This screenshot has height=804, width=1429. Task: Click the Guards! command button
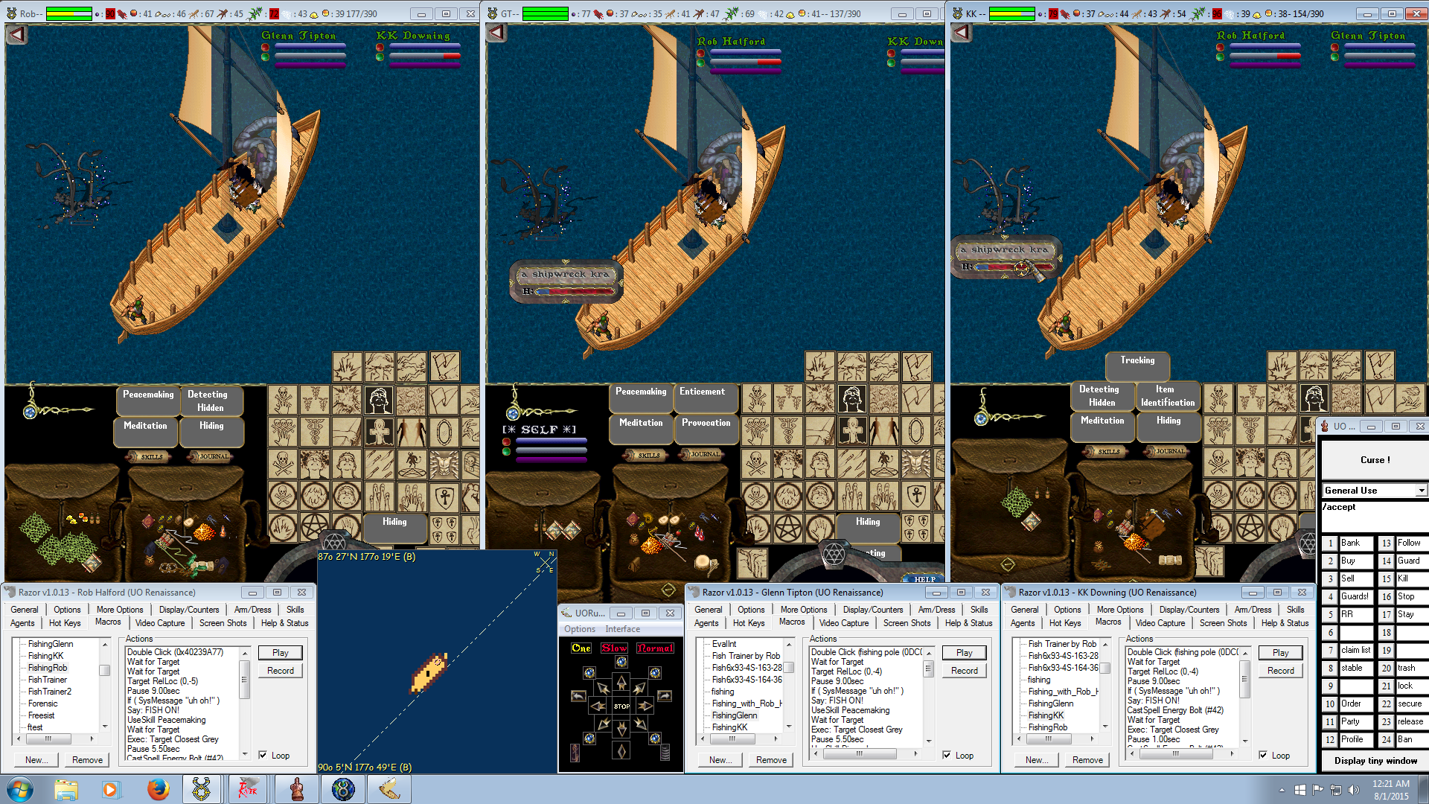tap(1356, 596)
